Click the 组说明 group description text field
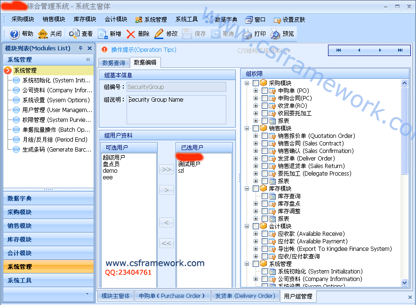Screen dimensions: 416x305 pyautogui.click(x=176, y=109)
